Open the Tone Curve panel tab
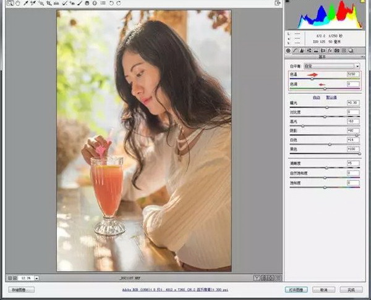The image size is (371, 300). tap(295, 50)
